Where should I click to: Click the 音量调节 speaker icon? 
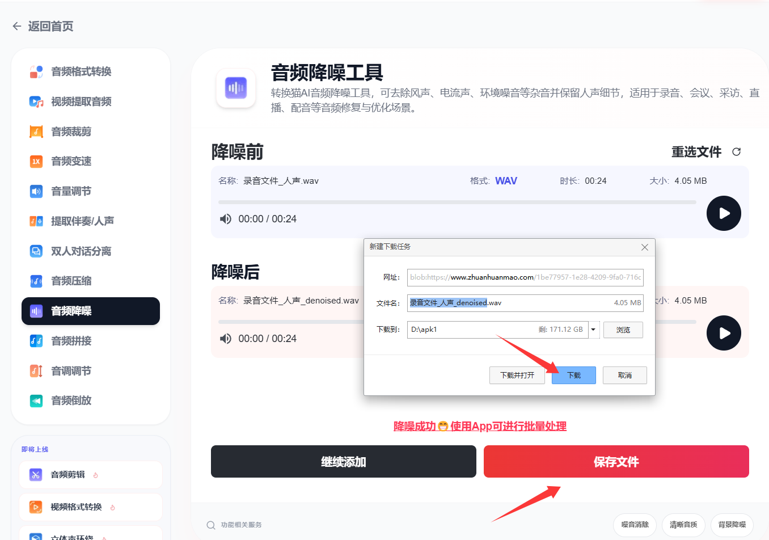point(36,191)
